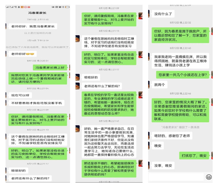Tap the battery icon in the status bar
This screenshot has width=218, height=187.
(x=67, y=7)
